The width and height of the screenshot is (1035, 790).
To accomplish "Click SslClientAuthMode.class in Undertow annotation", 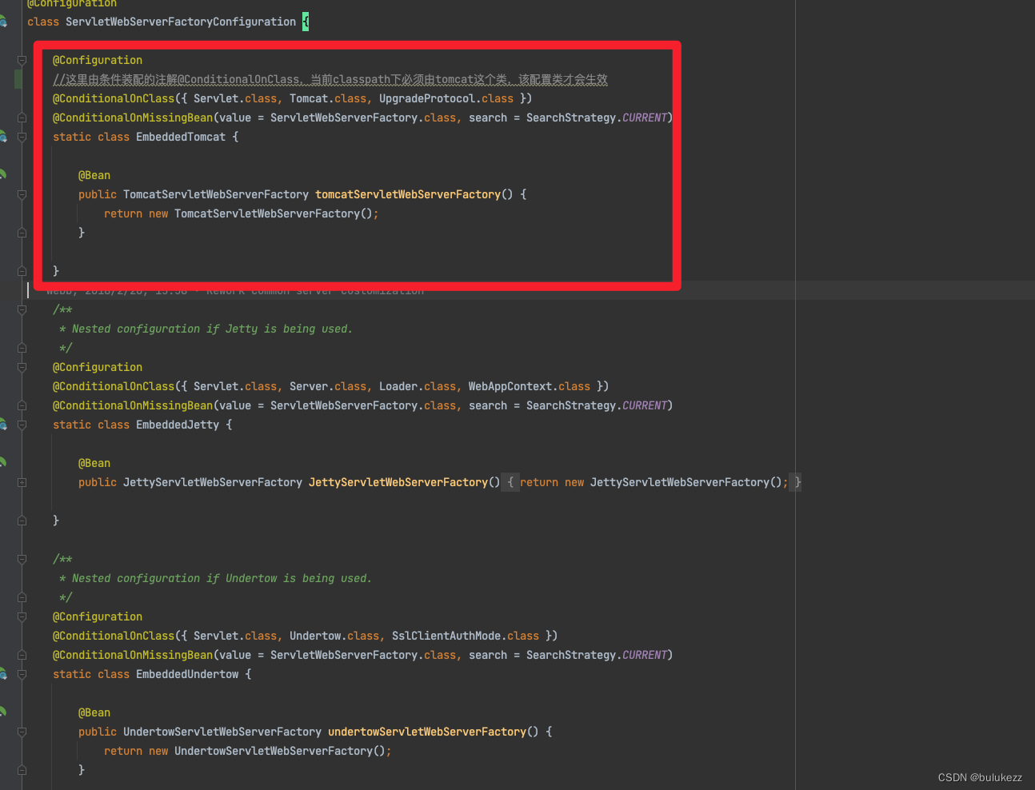I will [x=466, y=636].
